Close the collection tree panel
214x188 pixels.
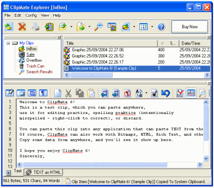point(59,37)
